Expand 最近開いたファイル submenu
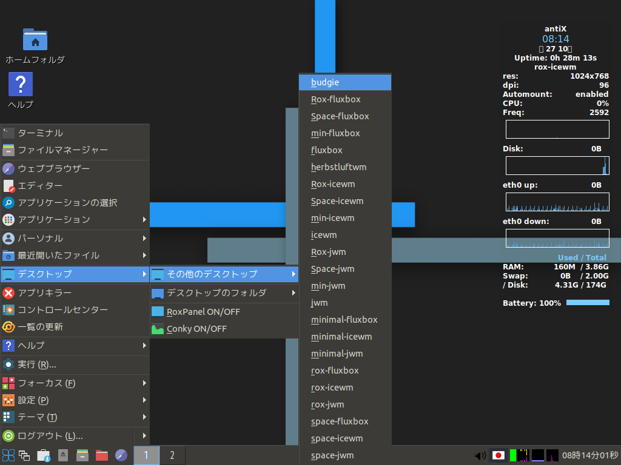The height and width of the screenshot is (465, 621). click(75, 255)
